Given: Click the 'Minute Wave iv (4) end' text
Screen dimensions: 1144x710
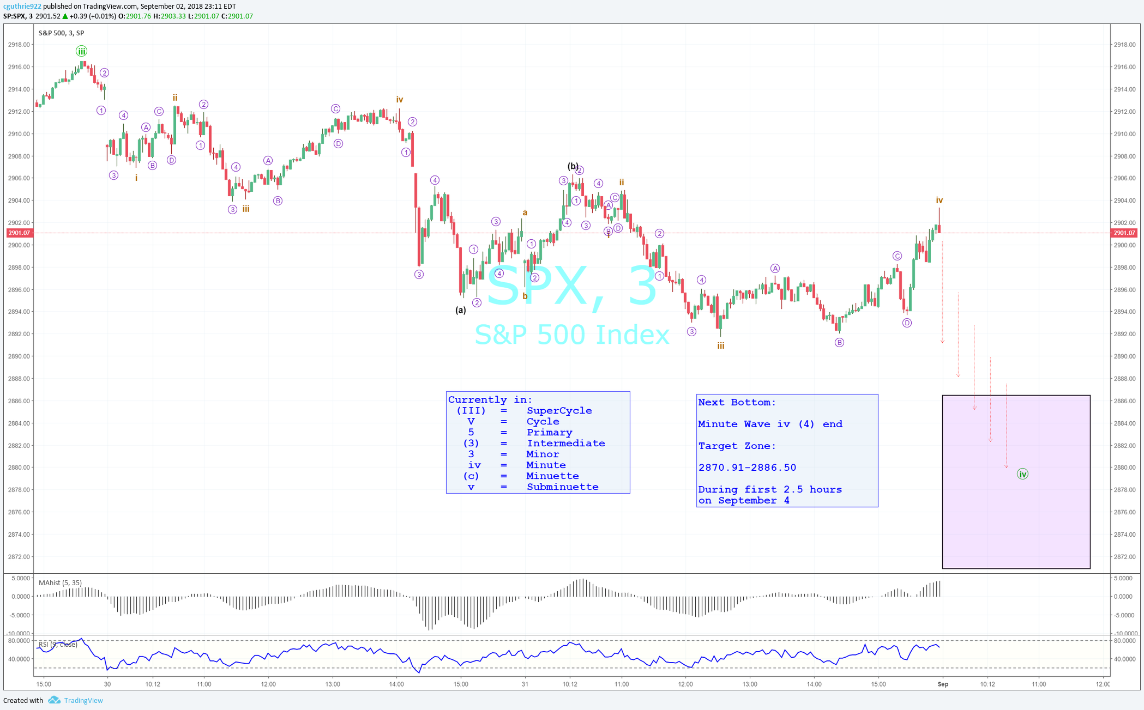Looking at the screenshot, I should [770, 424].
